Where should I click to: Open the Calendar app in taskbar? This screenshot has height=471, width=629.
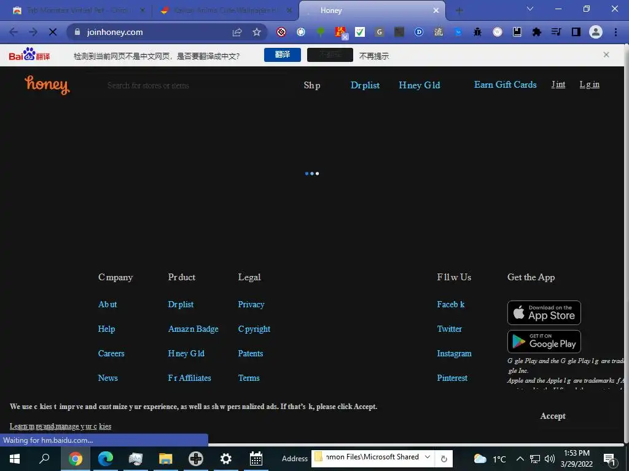pyautogui.click(x=256, y=459)
